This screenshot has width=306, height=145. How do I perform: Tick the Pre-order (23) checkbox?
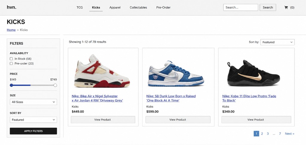(11, 63)
